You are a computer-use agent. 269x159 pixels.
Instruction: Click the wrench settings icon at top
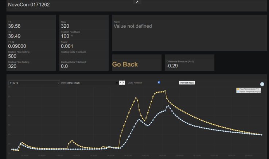point(137,2)
